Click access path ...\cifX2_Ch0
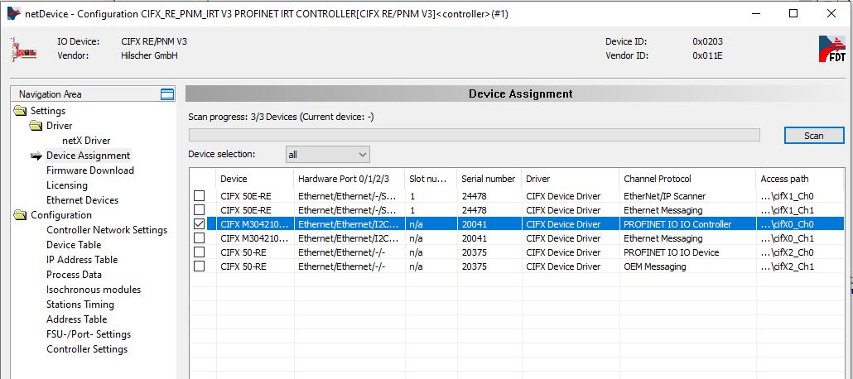The image size is (853, 379). tap(788, 252)
